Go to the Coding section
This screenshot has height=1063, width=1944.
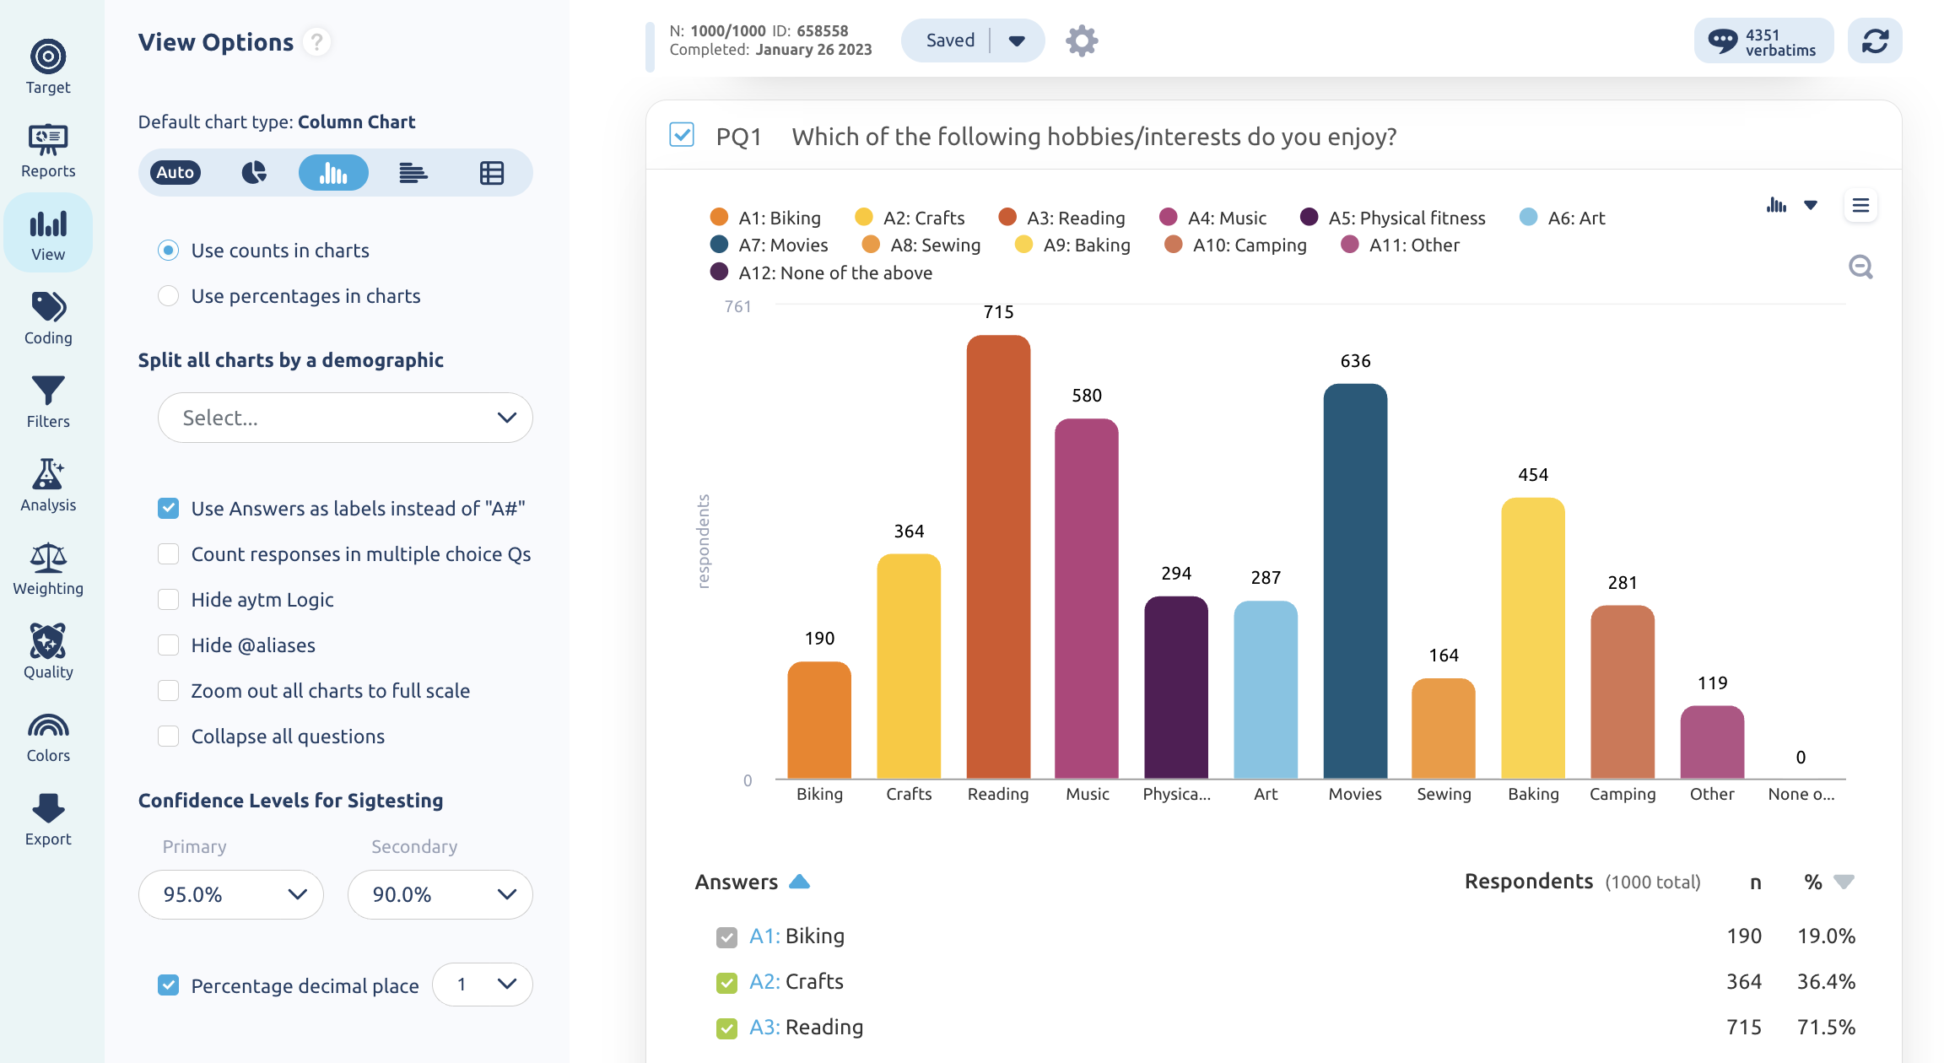coord(48,318)
